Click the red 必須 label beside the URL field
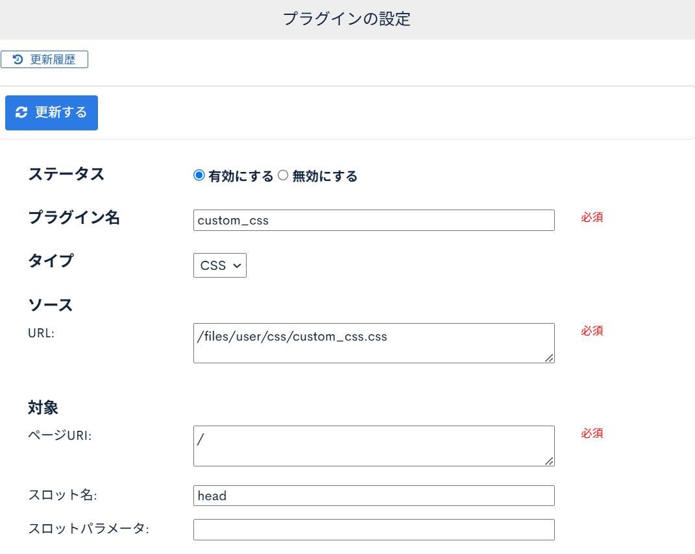This screenshot has width=695, height=554. click(x=591, y=331)
